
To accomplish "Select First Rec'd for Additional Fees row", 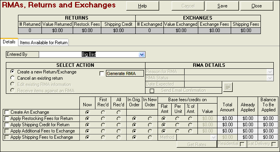I will pyautogui.click(x=103, y=131).
